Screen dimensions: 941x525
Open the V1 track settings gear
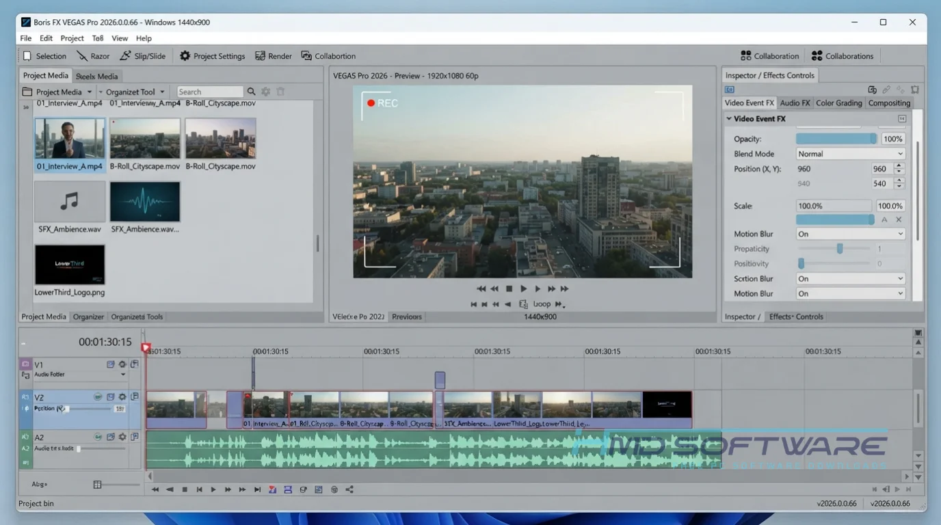click(x=122, y=365)
